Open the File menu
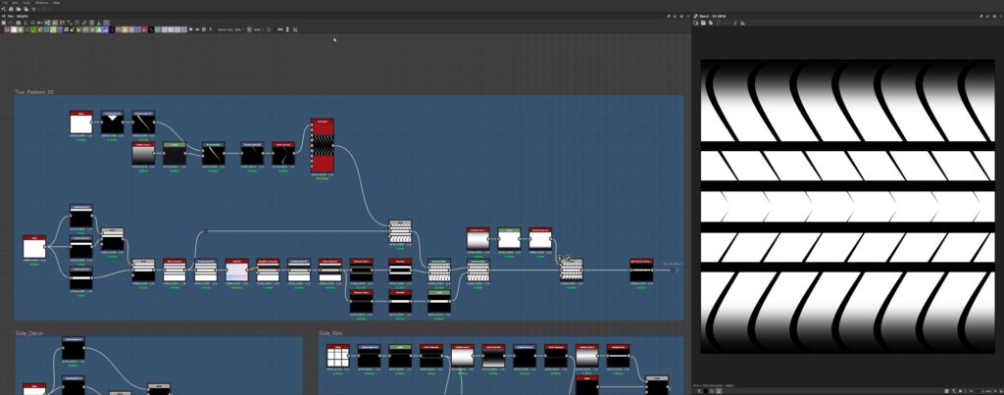 coord(5,3)
